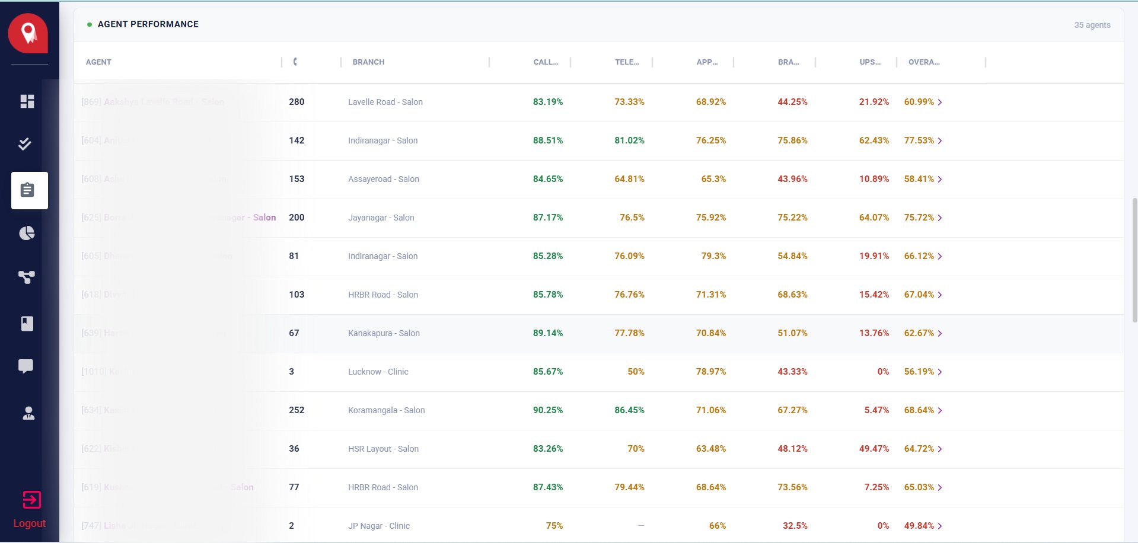Open the workflow nodes icon in sidebar

27,277
